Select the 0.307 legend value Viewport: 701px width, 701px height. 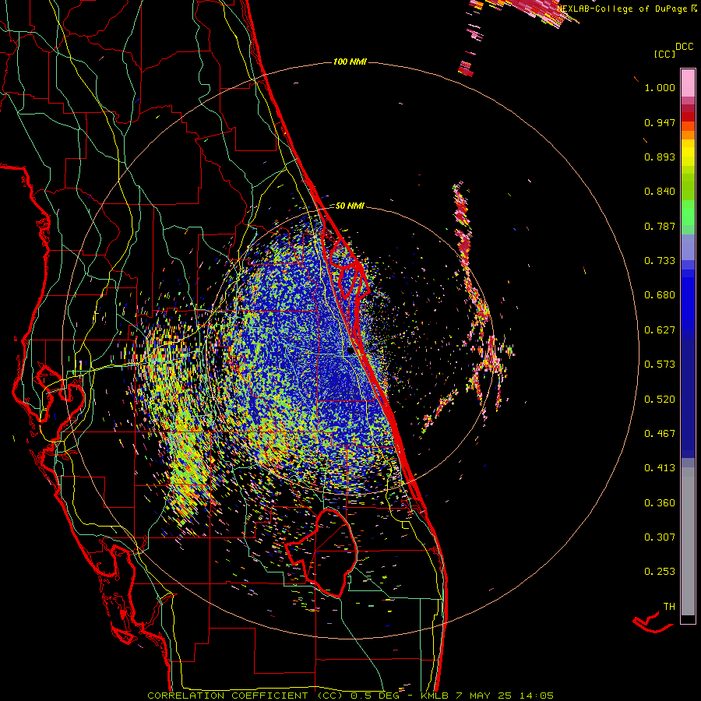660,537
